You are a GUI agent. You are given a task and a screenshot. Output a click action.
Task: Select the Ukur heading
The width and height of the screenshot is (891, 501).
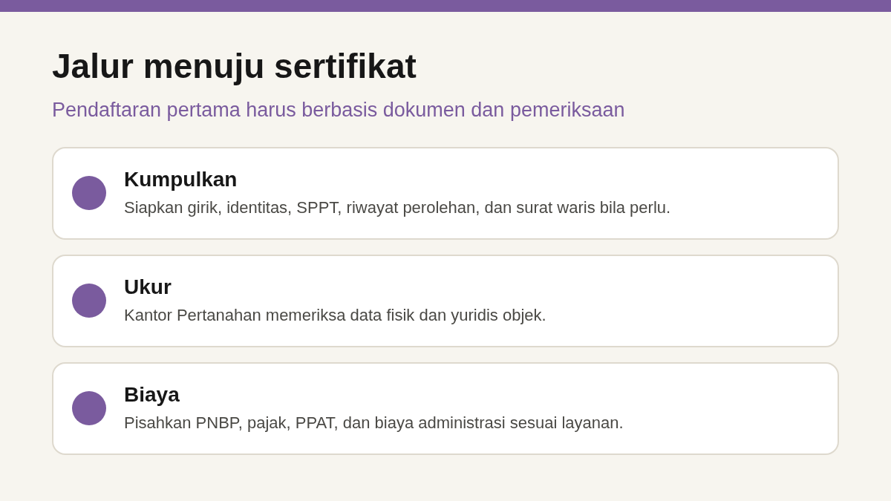coord(148,287)
